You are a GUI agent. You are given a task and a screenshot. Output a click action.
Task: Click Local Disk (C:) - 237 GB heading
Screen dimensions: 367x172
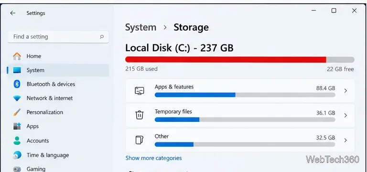pos(179,48)
